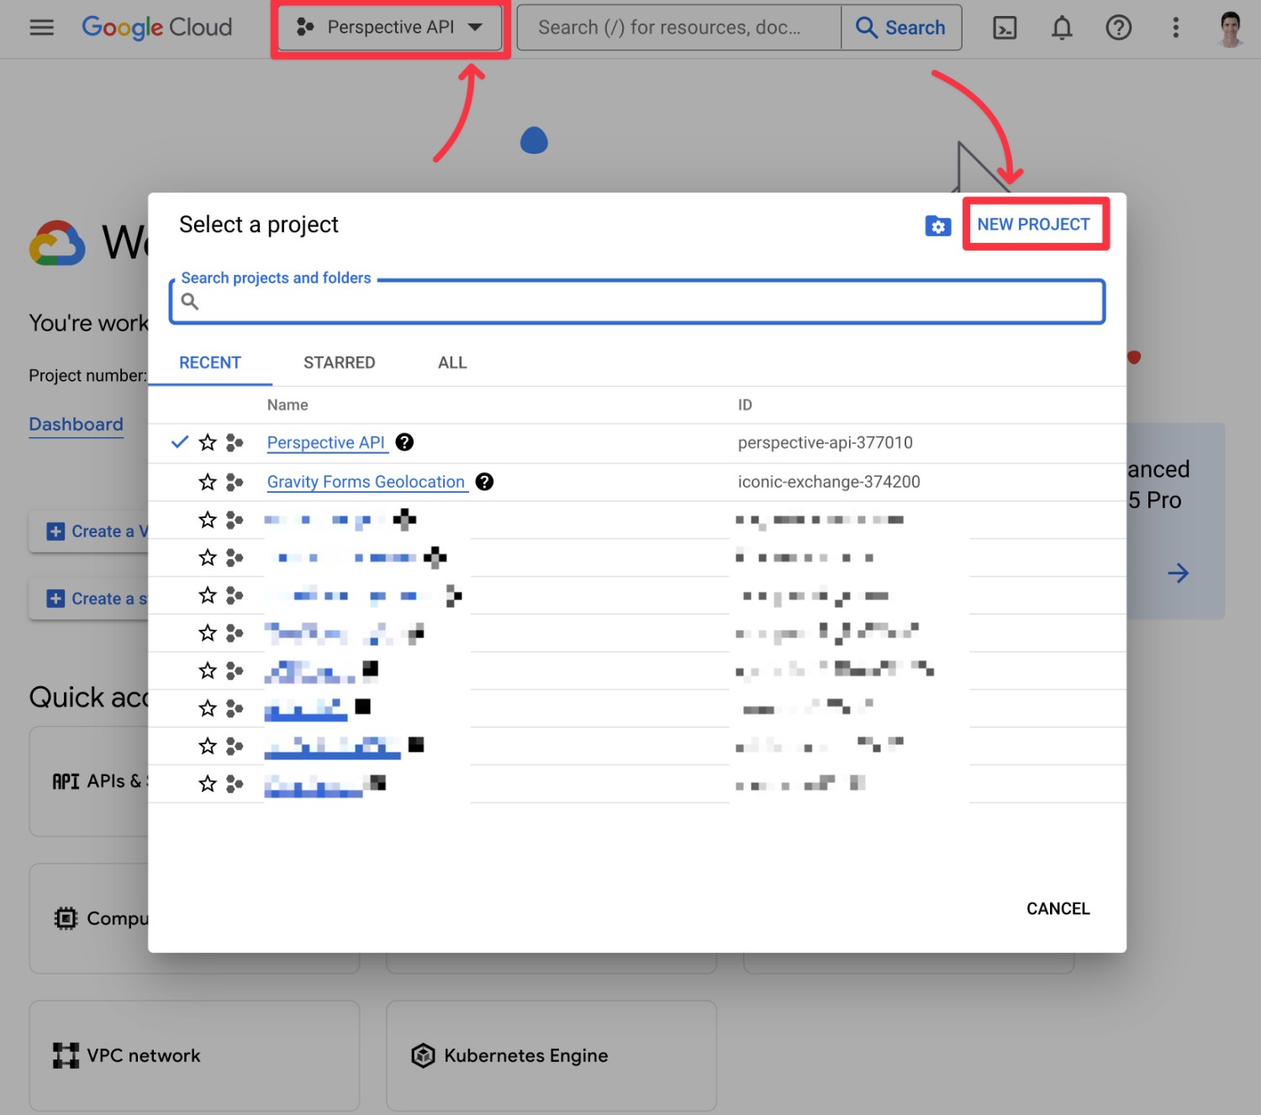This screenshot has width=1261, height=1115.
Task: Click the right arrow on the Pro card
Action: [1178, 573]
